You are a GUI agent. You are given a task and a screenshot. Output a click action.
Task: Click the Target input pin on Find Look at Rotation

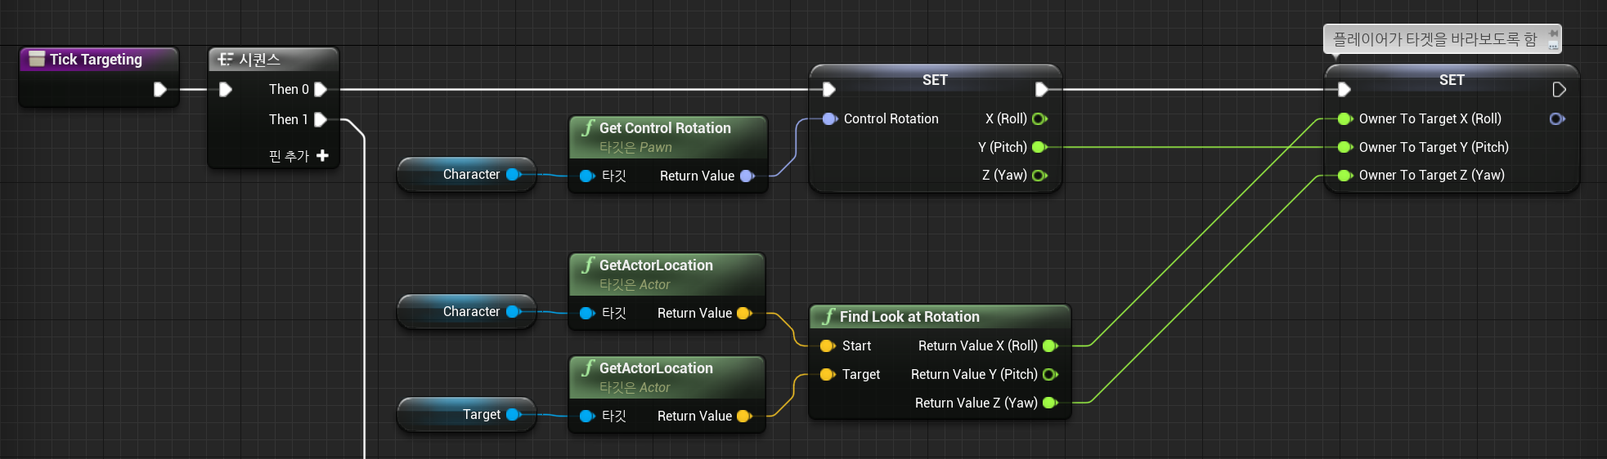coord(828,374)
